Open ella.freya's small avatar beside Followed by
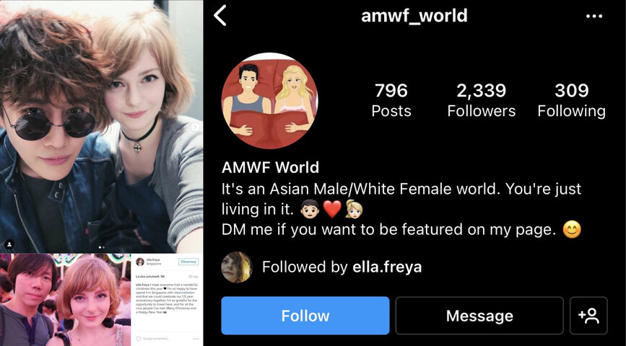626x346 pixels. click(x=237, y=267)
